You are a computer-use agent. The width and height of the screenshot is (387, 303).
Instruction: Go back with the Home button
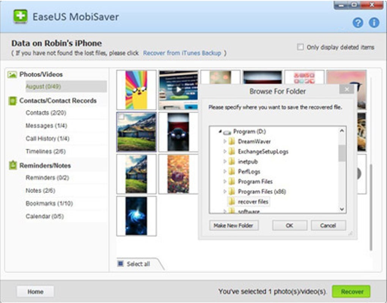click(35, 292)
